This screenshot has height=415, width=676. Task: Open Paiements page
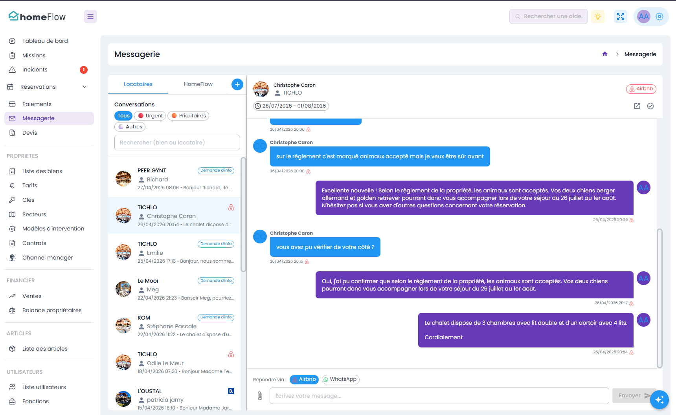point(49,104)
